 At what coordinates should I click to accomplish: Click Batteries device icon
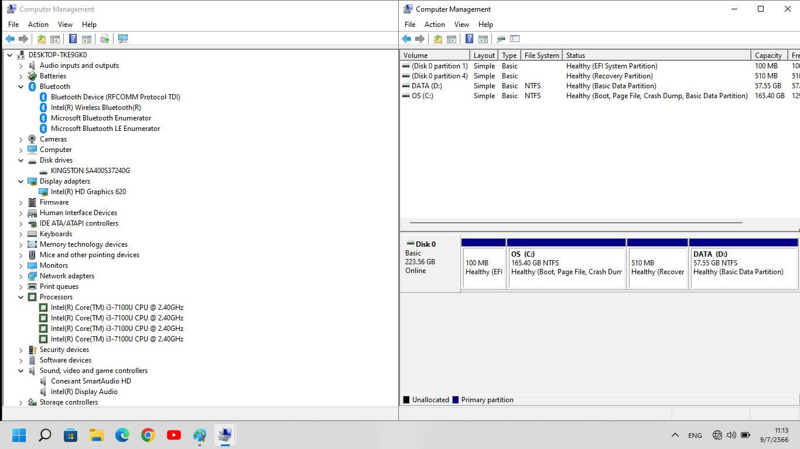coord(32,76)
